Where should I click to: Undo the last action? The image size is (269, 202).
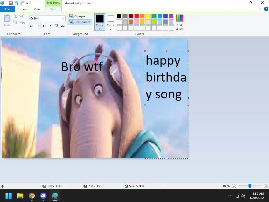pos(17,3)
